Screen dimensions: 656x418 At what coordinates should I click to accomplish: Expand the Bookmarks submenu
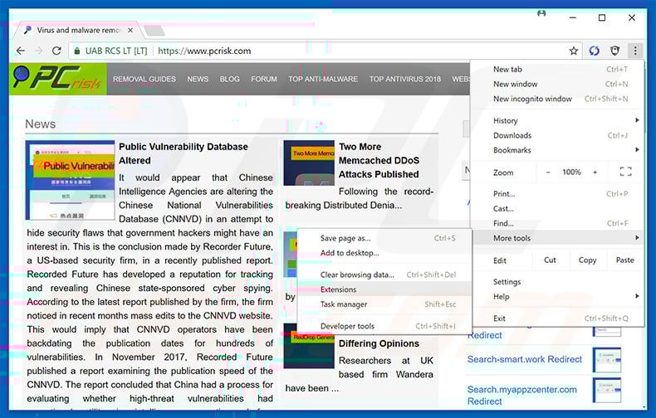[x=556, y=150]
